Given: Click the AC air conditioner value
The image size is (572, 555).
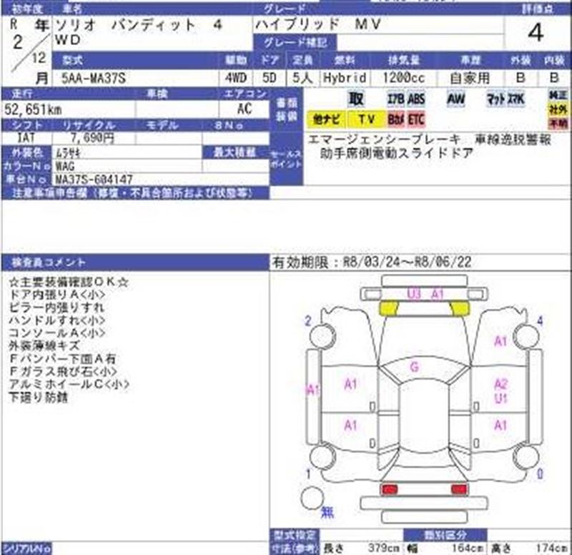Looking at the screenshot, I should click(x=245, y=109).
